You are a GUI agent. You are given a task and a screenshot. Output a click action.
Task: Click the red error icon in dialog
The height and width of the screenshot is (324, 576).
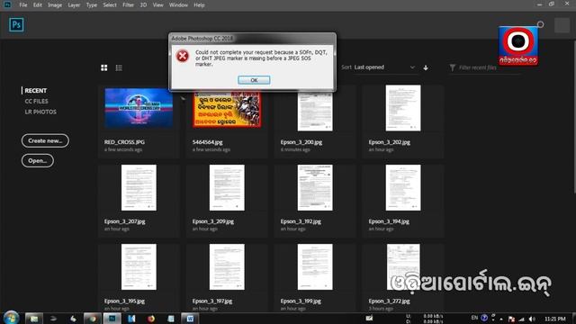182,56
